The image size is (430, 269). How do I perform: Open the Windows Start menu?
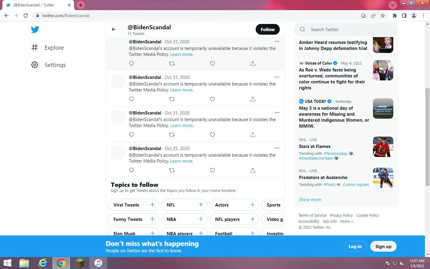(7, 263)
